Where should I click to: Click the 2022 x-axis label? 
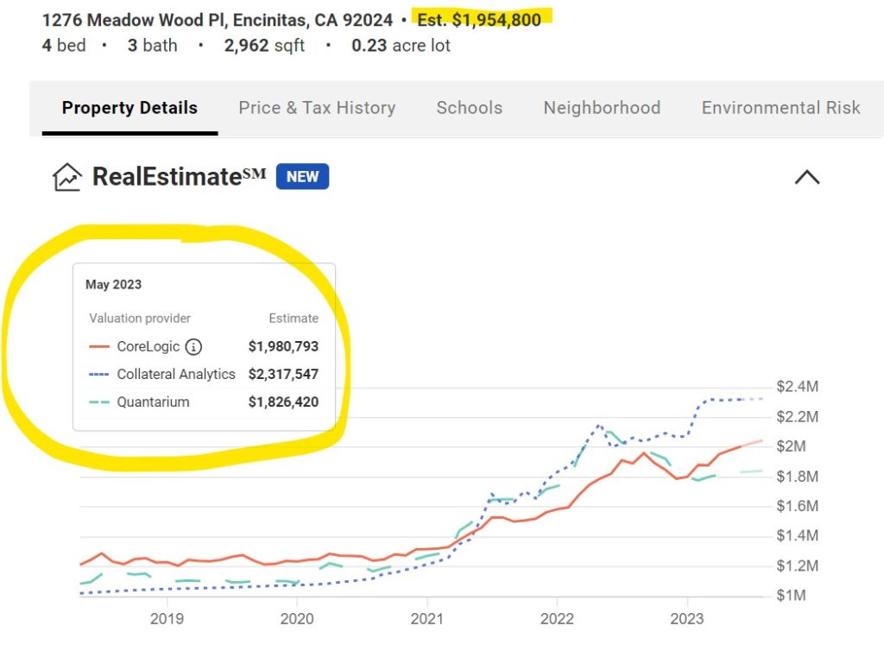557,618
